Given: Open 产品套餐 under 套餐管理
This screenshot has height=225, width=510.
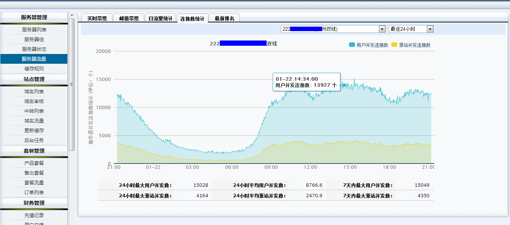Looking at the screenshot, I should click(34, 163).
